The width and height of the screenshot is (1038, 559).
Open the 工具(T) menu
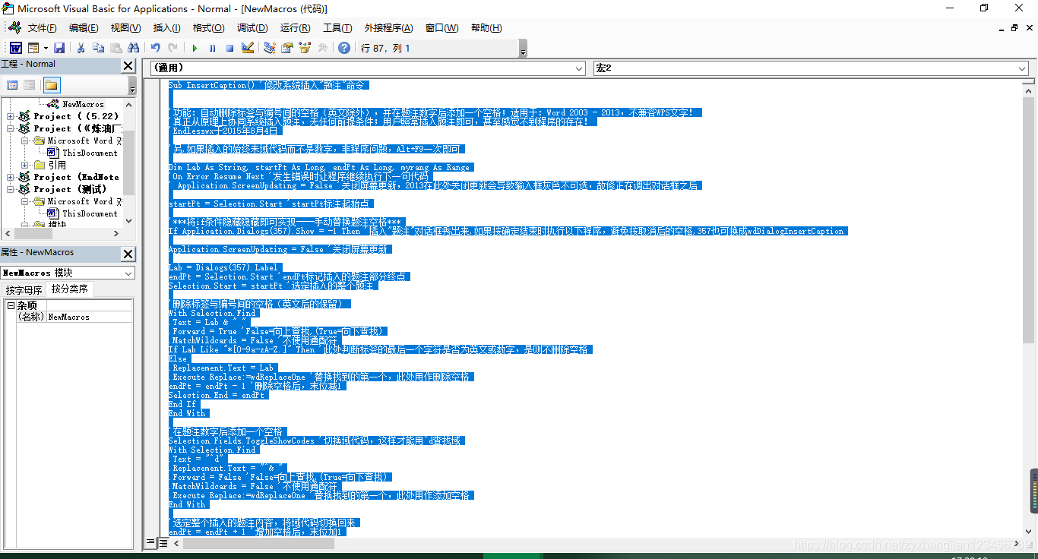coord(337,28)
